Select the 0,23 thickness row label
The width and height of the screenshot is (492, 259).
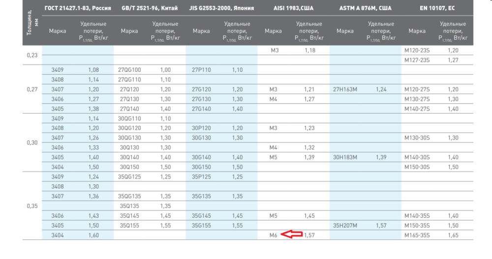(x=31, y=55)
